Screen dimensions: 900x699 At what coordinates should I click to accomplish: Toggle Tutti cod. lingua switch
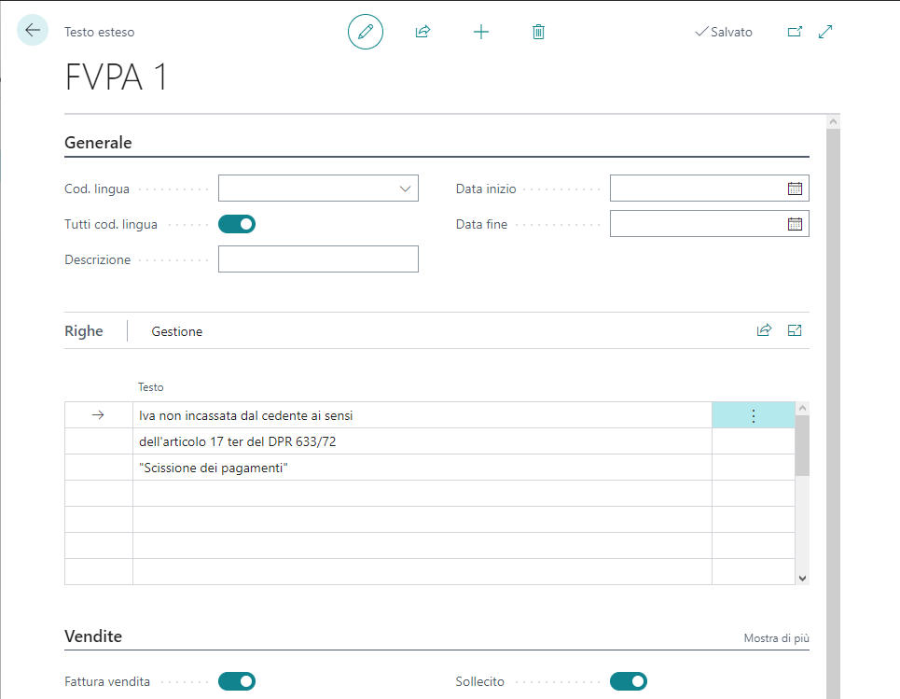tap(237, 224)
